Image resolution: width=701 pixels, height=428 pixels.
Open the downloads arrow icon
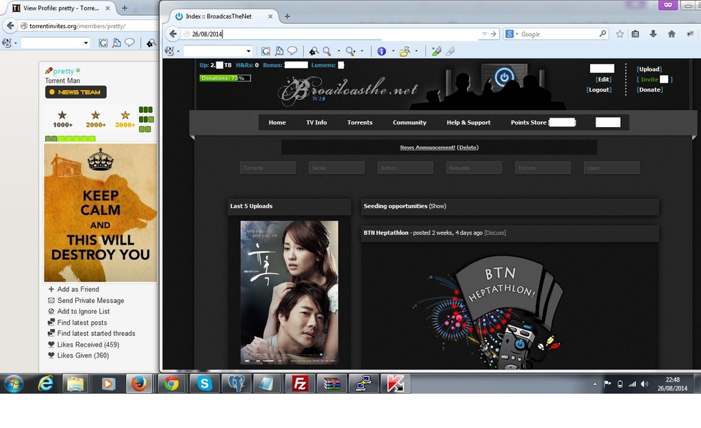[653, 34]
